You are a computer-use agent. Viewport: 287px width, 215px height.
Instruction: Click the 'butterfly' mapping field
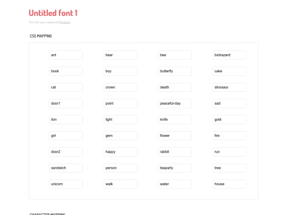pos(175,71)
